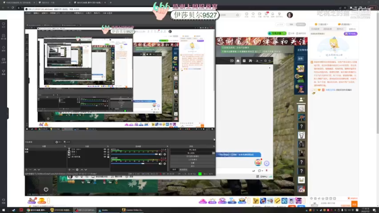Open the Scenes panel dock menu
The height and width of the screenshot is (213, 379).
tap(65, 146)
